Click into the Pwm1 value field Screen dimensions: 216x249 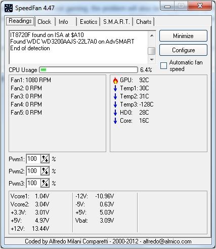[33, 159]
